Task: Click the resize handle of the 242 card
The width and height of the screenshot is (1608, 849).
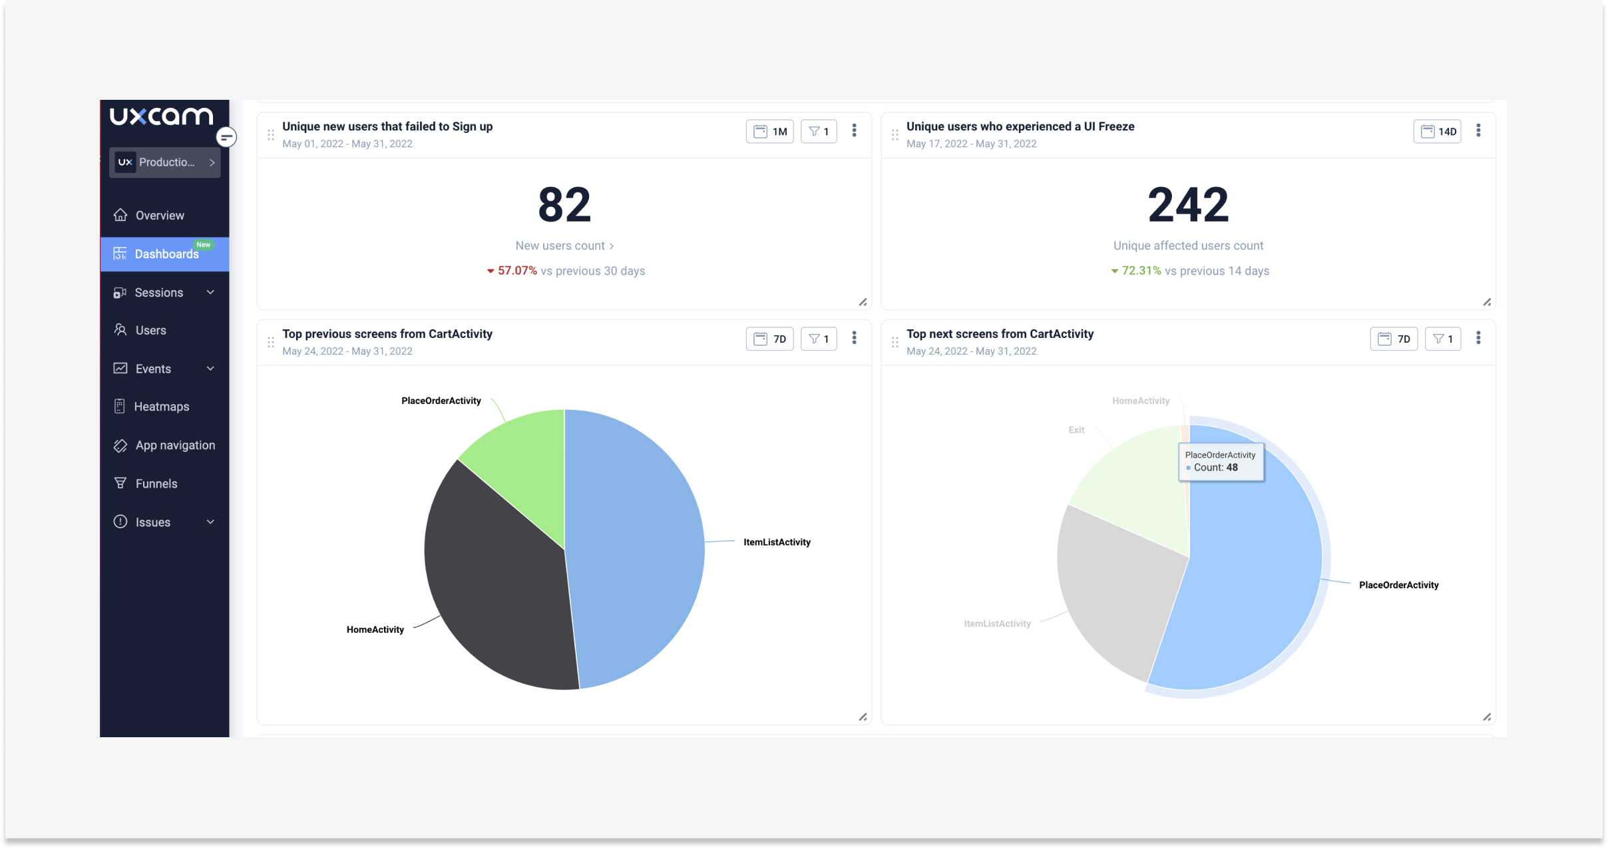Action: (x=1487, y=302)
